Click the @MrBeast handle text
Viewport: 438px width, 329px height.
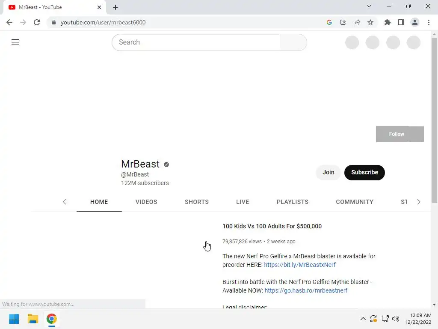135,174
